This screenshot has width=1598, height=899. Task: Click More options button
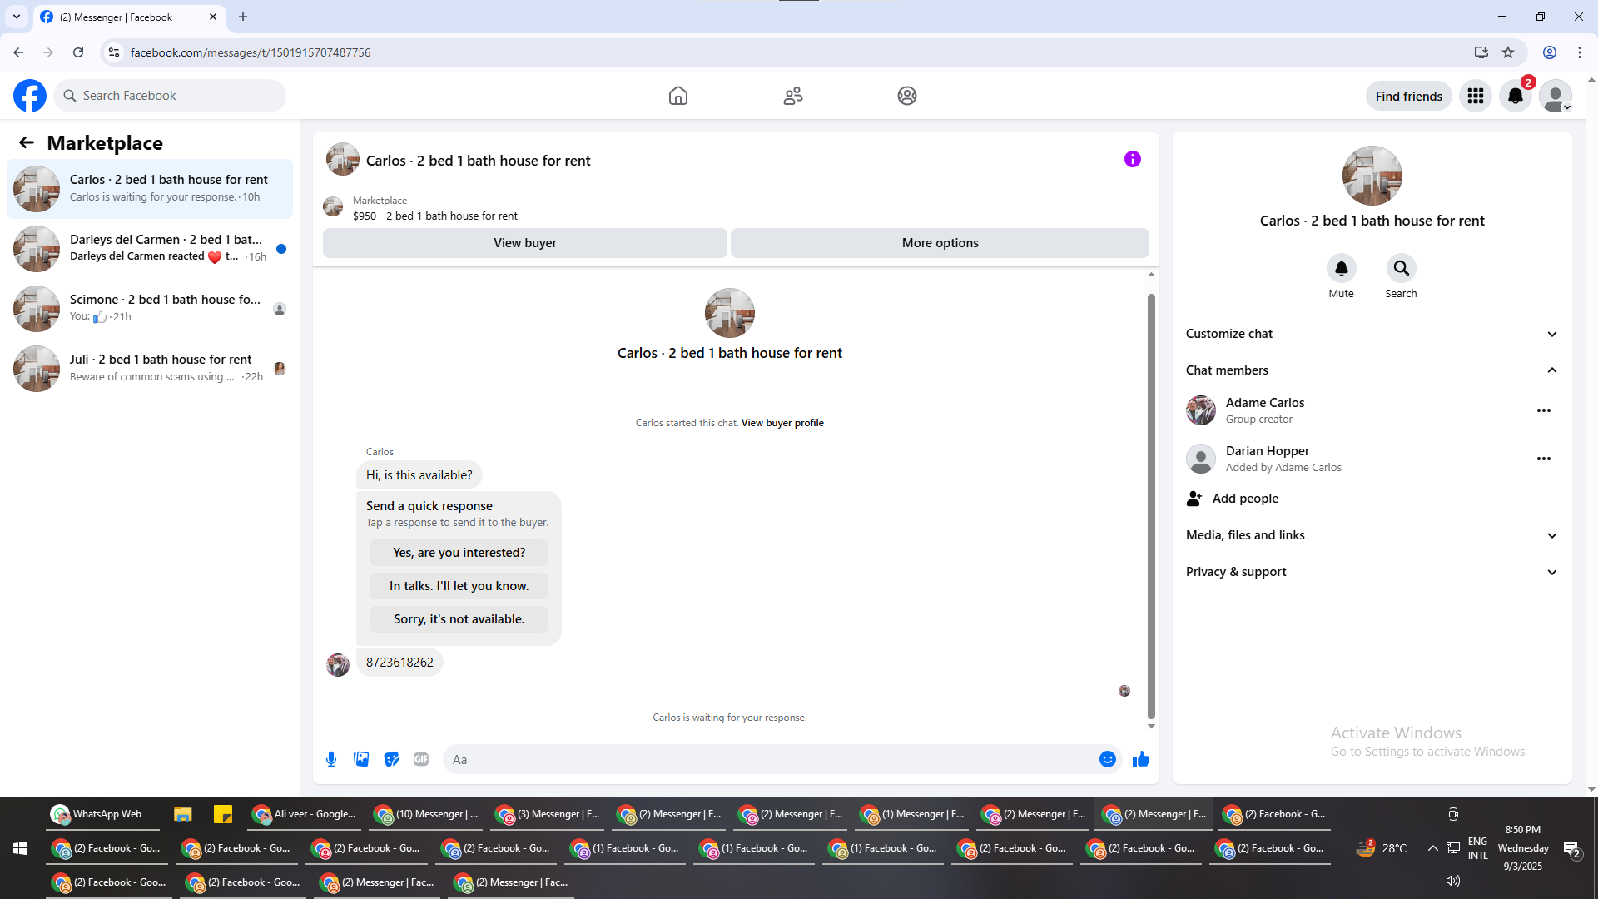coord(940,243)
